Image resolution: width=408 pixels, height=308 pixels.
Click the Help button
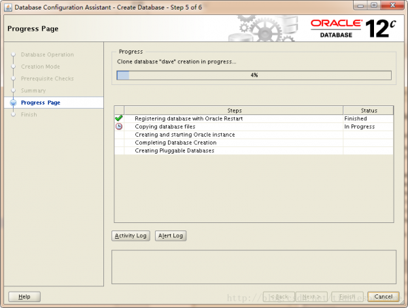click(24, 296)
